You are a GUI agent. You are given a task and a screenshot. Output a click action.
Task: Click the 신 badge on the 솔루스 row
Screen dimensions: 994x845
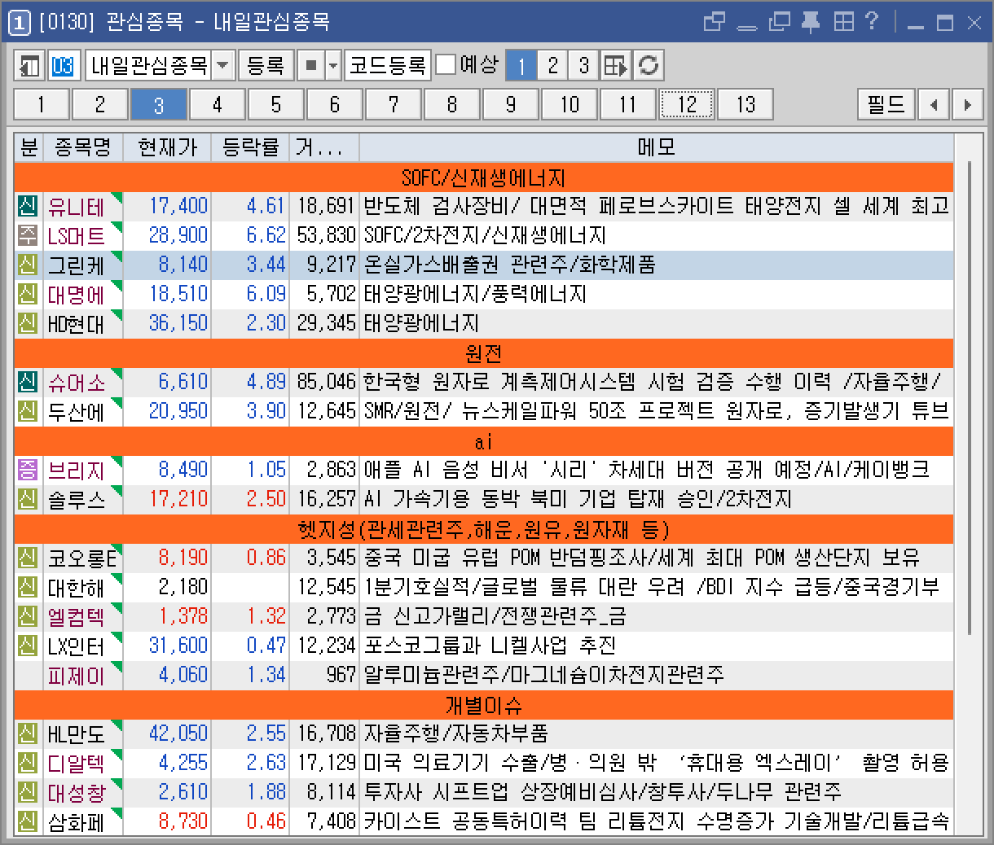click(x=28, y=499)
